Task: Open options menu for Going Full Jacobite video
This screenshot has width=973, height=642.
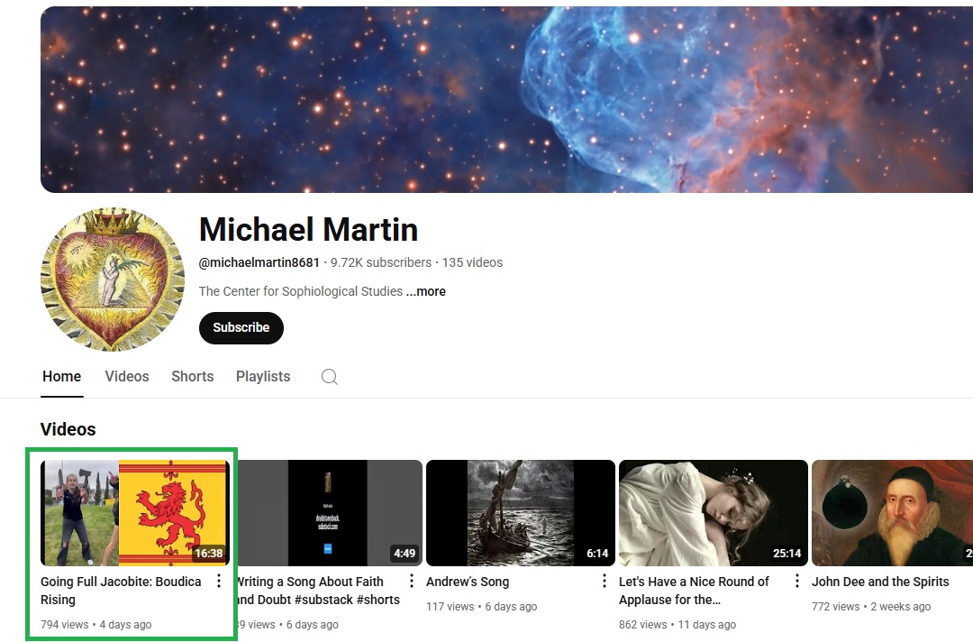Action: click(x=218, y=582)
